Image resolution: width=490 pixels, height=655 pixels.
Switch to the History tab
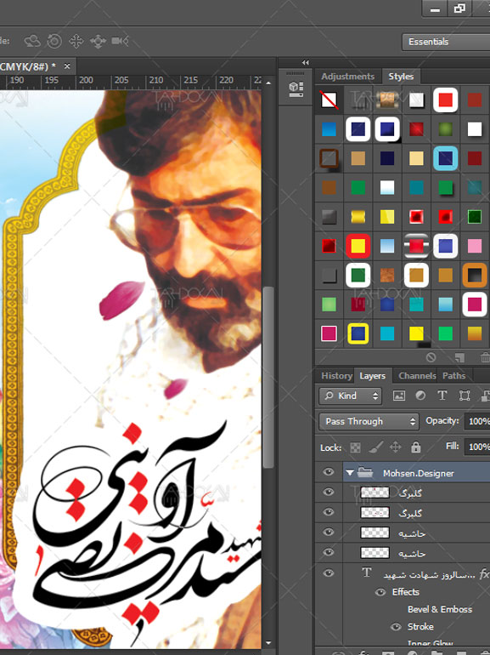click(x=336, y=375)
